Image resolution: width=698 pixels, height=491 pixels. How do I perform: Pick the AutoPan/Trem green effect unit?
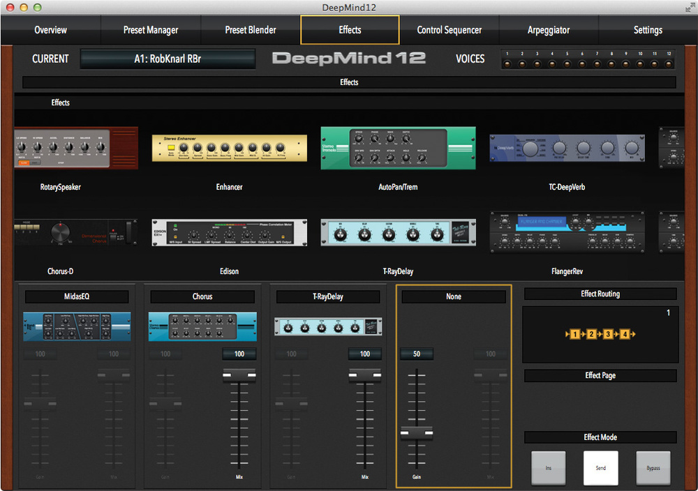click(398, 148)
